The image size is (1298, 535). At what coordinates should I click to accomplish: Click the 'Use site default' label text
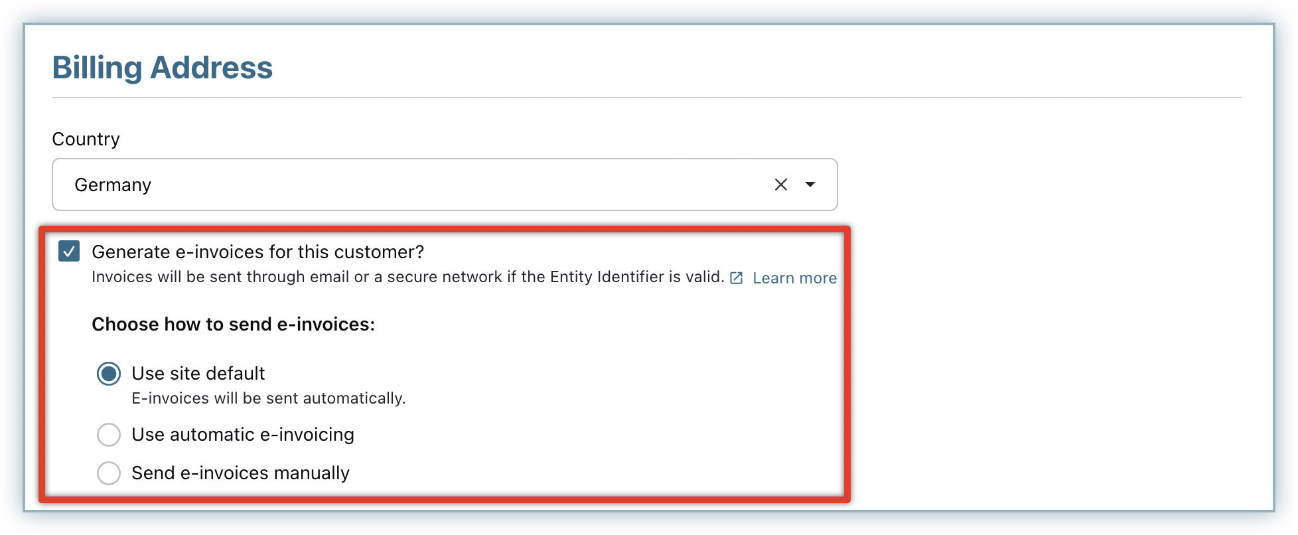point(198,374)
